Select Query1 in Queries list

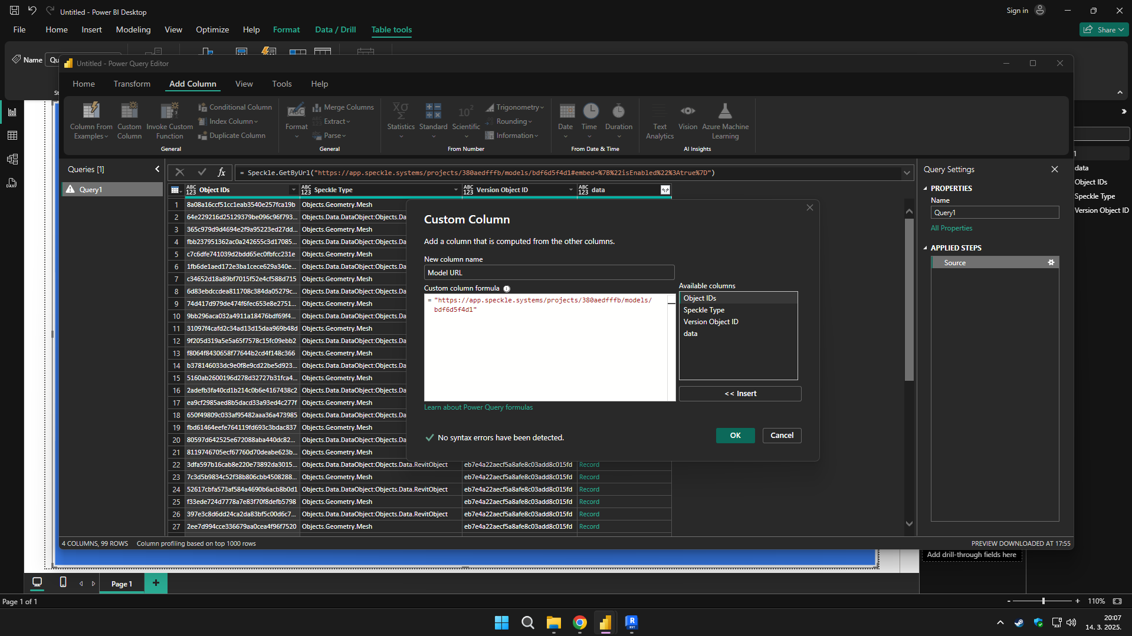[x=112, y=189]
